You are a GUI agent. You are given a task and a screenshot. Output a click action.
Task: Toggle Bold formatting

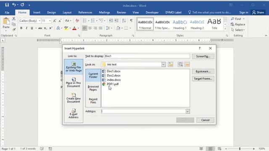click(x=21, y=28)
